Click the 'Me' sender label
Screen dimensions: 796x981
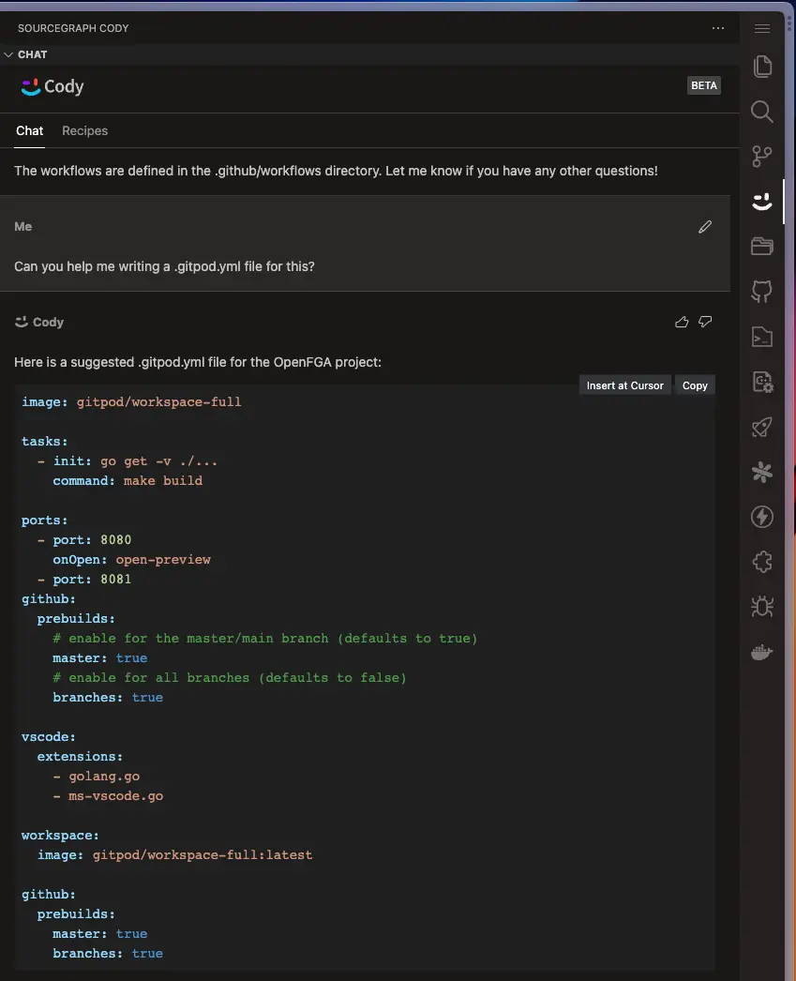tap(23, 226)
